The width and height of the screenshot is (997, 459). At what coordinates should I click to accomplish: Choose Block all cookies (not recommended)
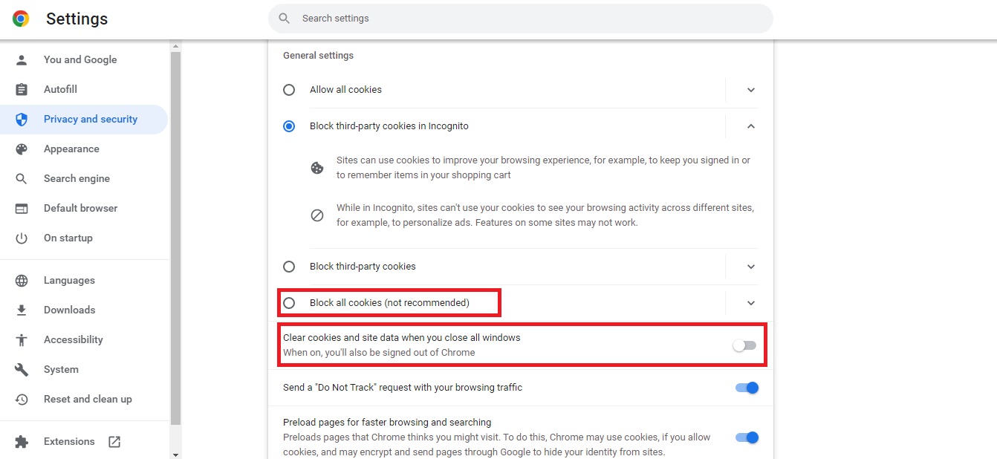click(x=289, y=302)
